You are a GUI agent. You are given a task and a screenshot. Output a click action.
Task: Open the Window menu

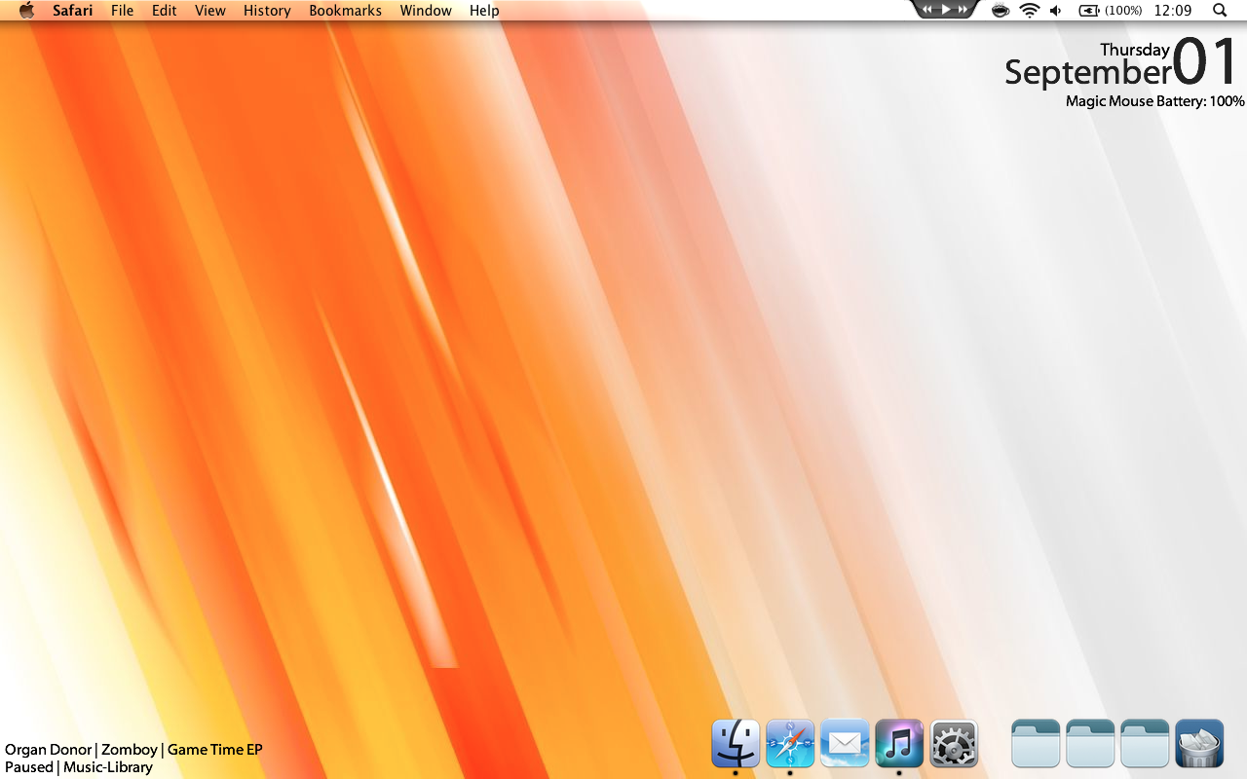[426, 11]
